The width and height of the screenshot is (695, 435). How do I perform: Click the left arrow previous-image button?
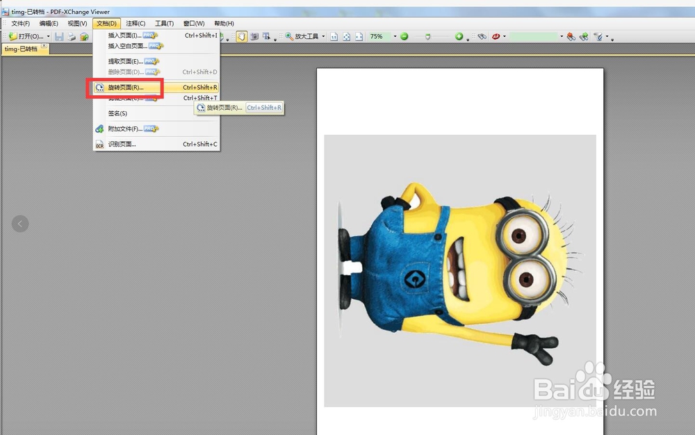20,224
